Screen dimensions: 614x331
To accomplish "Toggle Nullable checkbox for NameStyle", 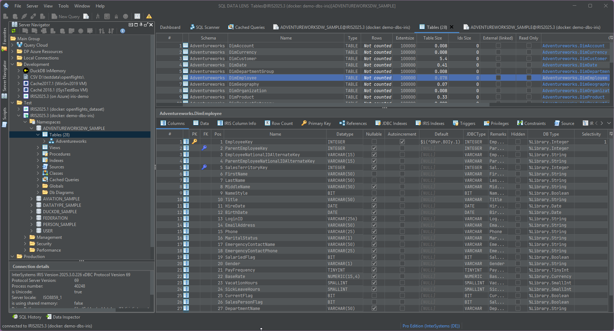I will pyautogui.click(x=374, y=193).
